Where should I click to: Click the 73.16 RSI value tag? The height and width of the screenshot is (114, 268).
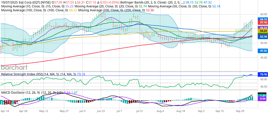point(263,75)
